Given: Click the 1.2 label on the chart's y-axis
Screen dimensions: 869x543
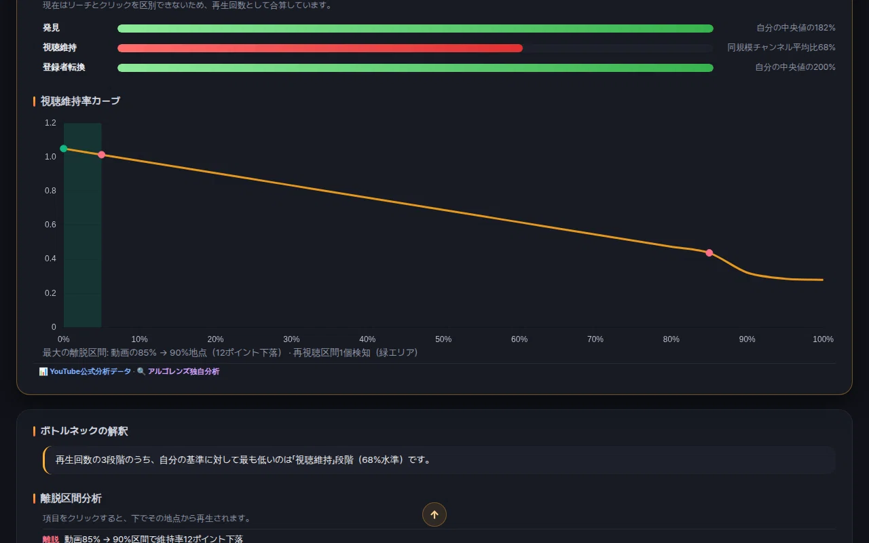Looking at the screenshot, I should click(50, 123).
